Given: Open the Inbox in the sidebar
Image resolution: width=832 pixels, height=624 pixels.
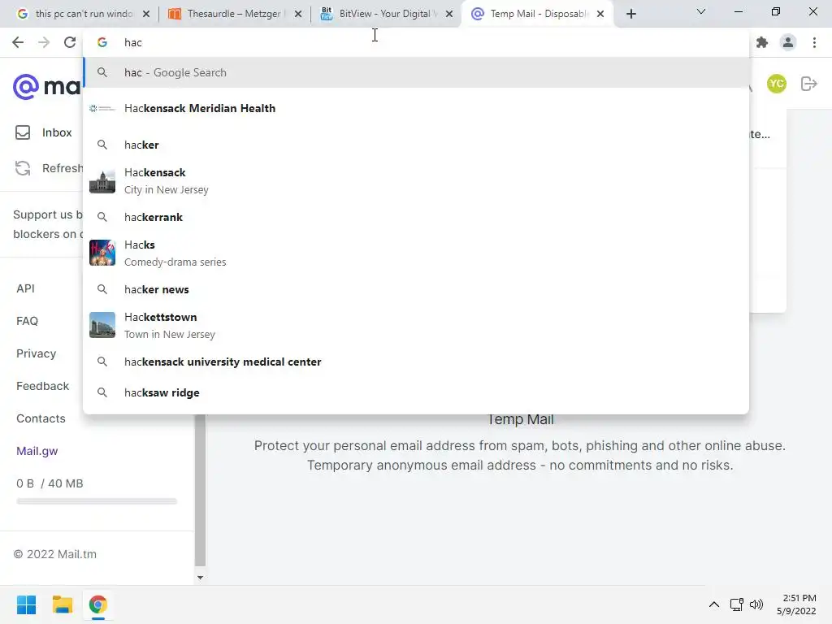Looking at the screenshot, I should click(x=57, y=132).
